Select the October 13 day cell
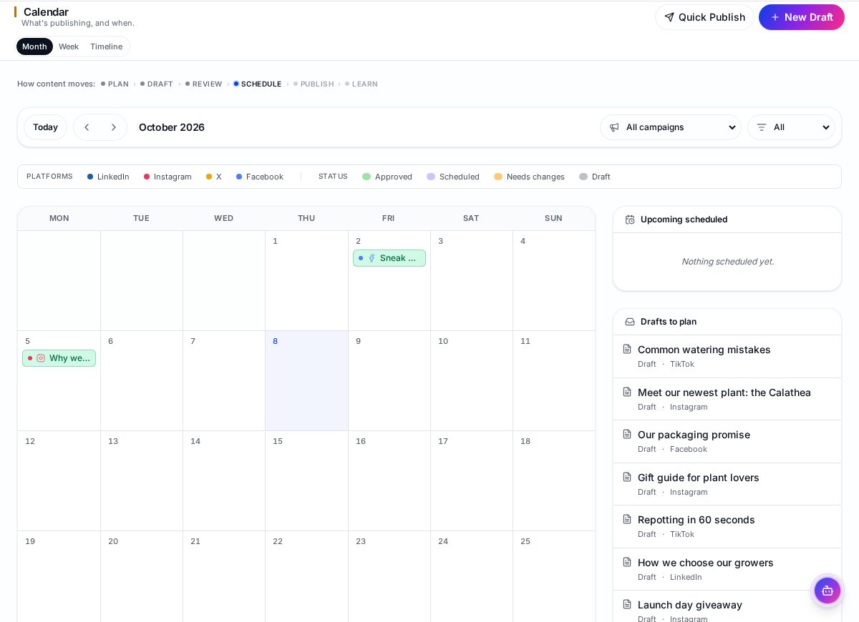The height and width of the screenshot is (622, 859). 142,480
